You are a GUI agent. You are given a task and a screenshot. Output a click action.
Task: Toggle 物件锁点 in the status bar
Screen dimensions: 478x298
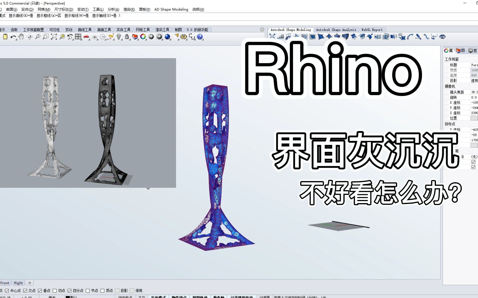tap(179, 297)
